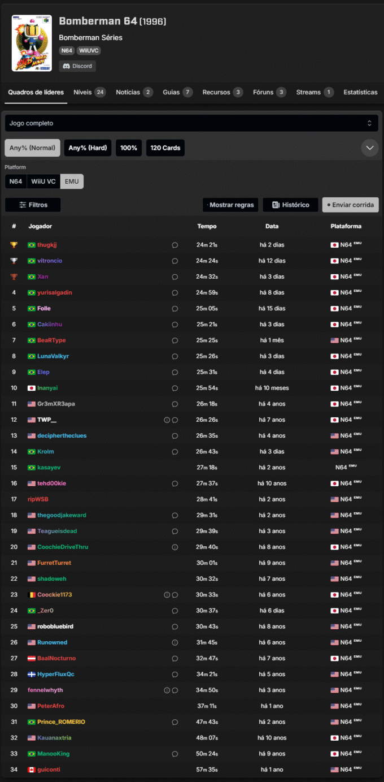Click the Mostrar regras button

pyautogui.click(x=230, y=205)
